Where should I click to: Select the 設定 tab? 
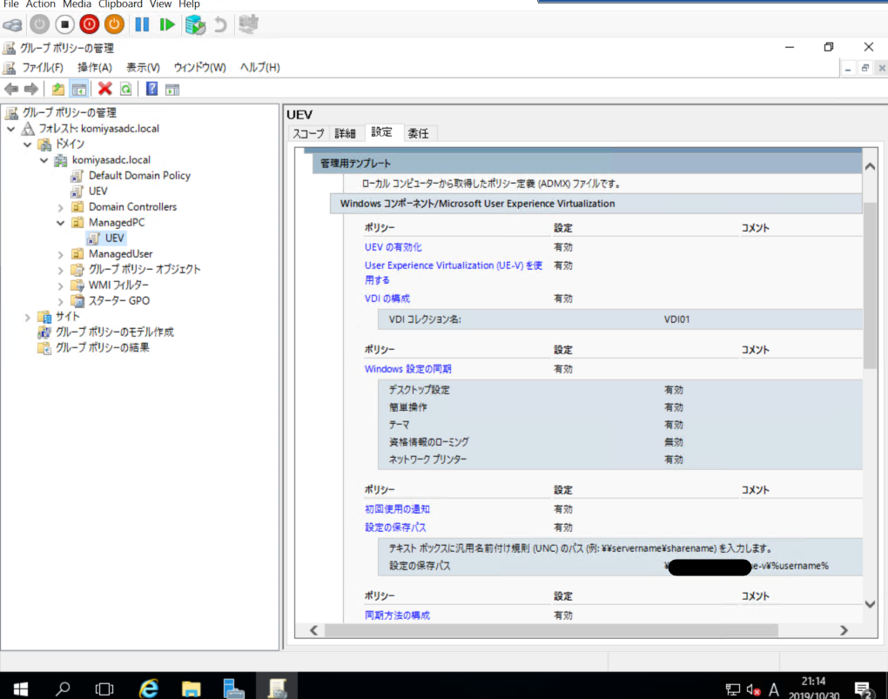381,132
